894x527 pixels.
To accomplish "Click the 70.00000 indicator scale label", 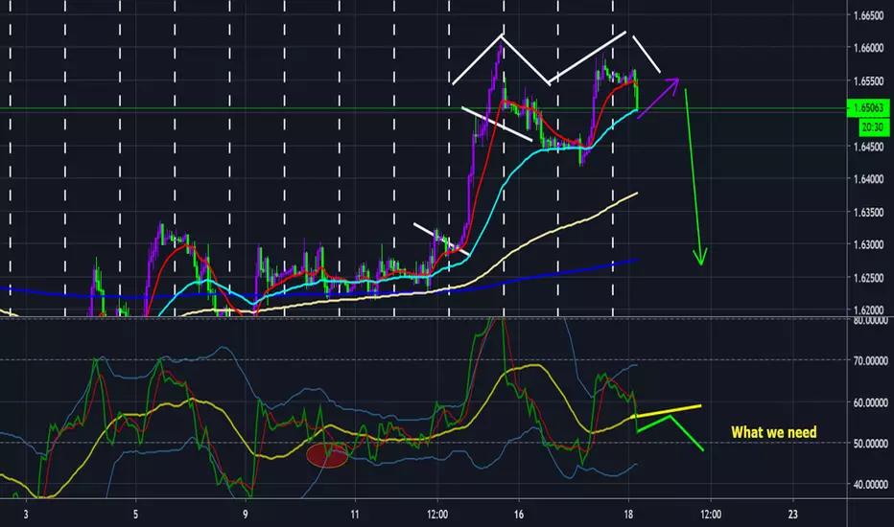I will pos(871,360).
